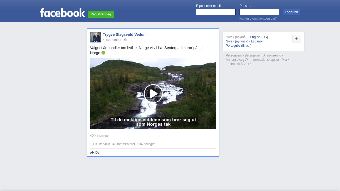Open Har du glemt kontoen din link
This screenshot has height=191, width=340.
point(258,19)
